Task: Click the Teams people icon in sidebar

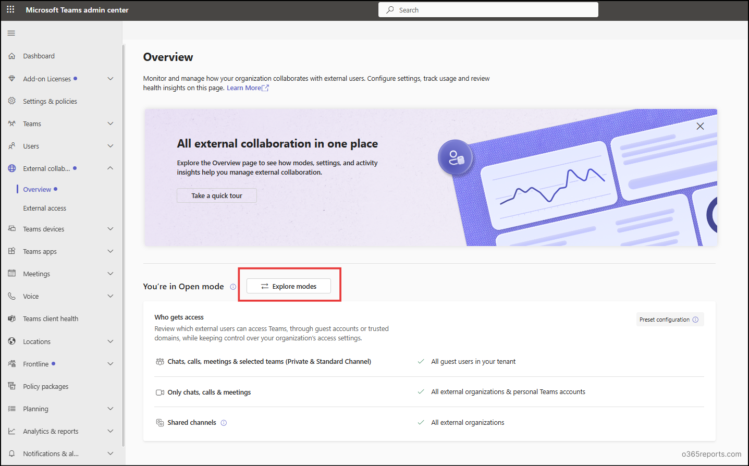Action: click(x=12, y=124)
